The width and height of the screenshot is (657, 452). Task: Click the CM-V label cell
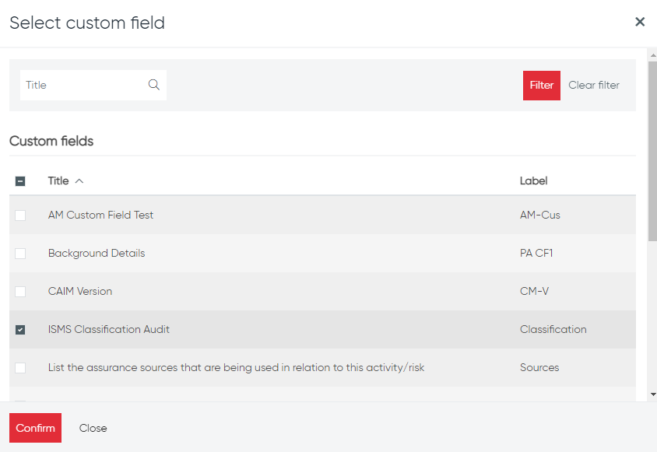click(x=534, y=291)
